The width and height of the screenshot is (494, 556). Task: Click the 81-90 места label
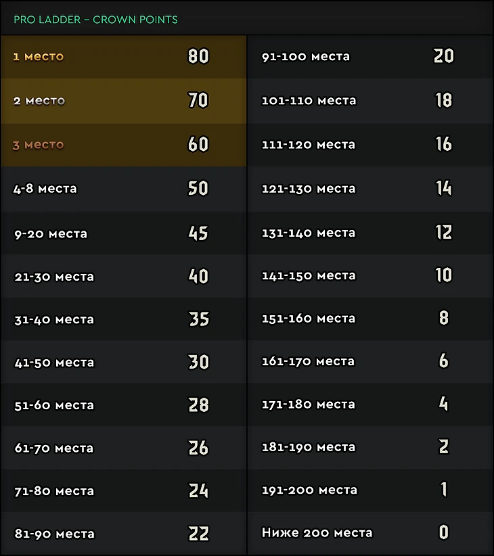point(55,534)
